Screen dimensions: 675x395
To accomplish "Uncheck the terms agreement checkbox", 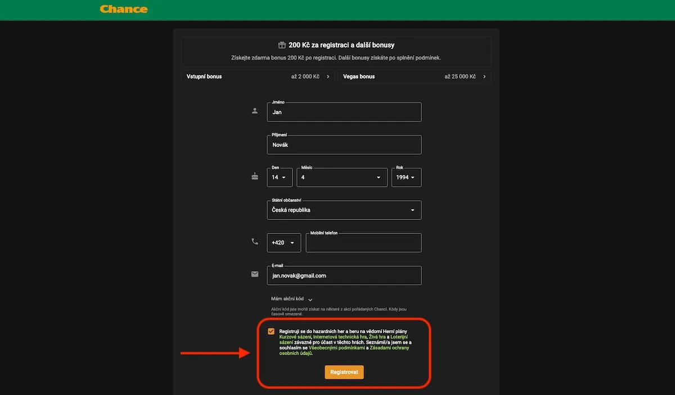I will tap(272, 331).
